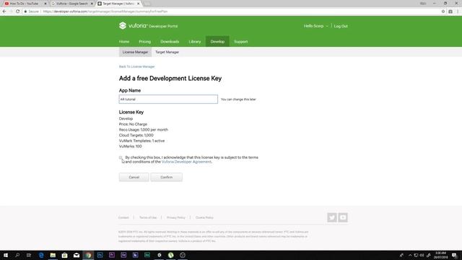Viewport: 462px width, 260px height.
Task: Bookmark this page with the star icon
Action: [443, 12]
